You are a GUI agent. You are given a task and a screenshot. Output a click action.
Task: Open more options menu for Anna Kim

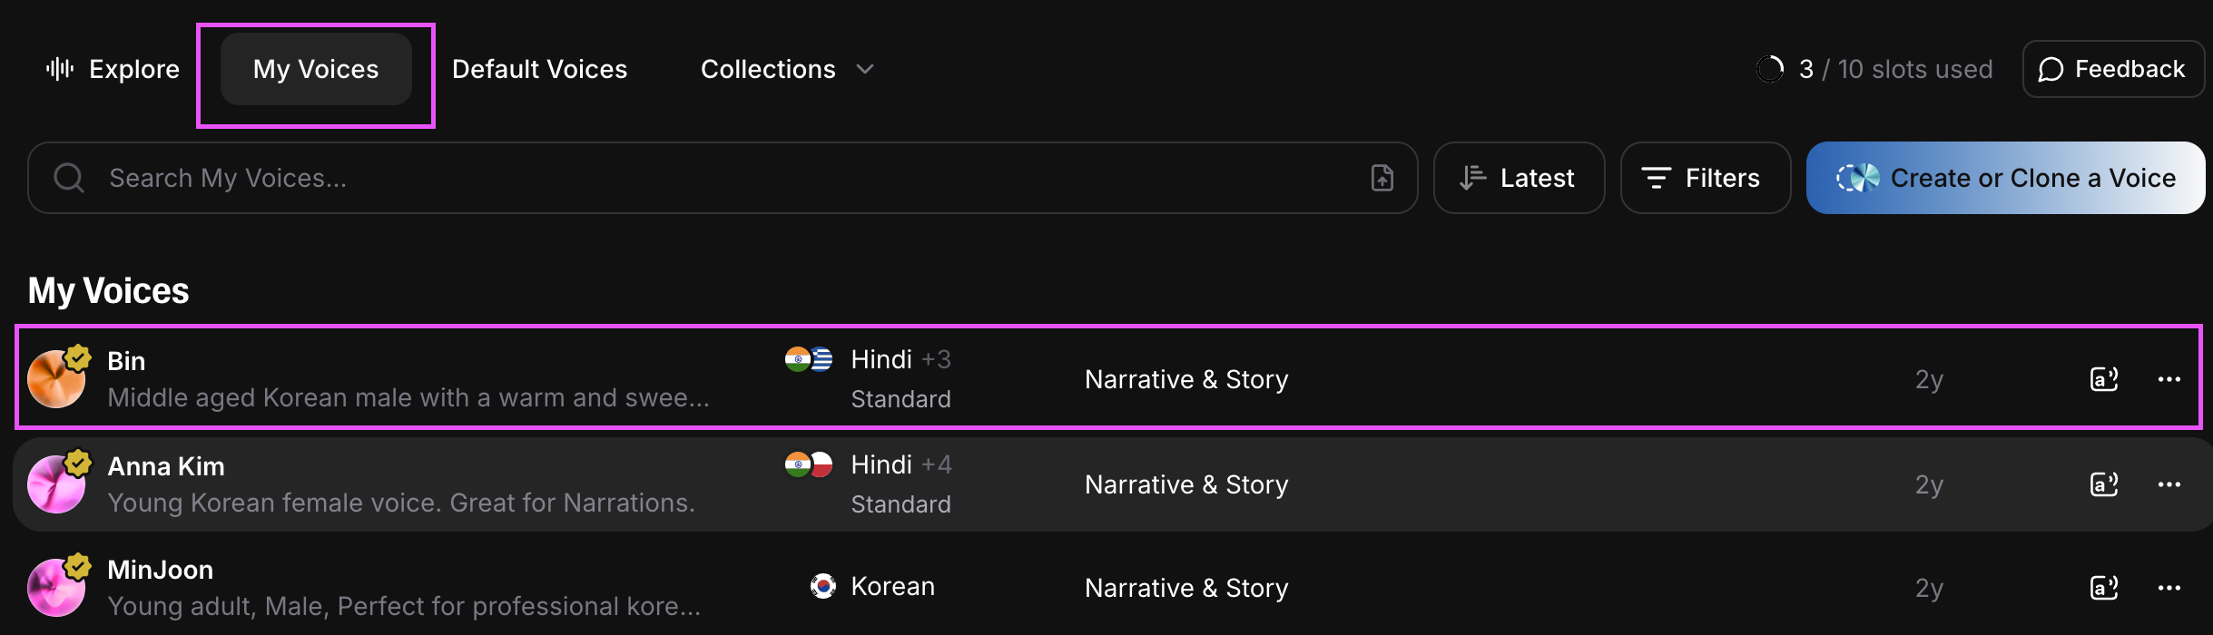pyautogui.click(x=2169, y=484)
